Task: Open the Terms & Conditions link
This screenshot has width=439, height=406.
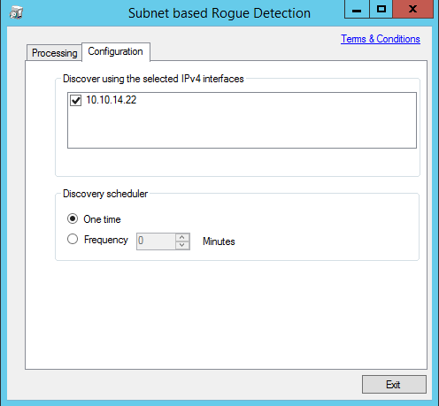Action: point(381,39)
